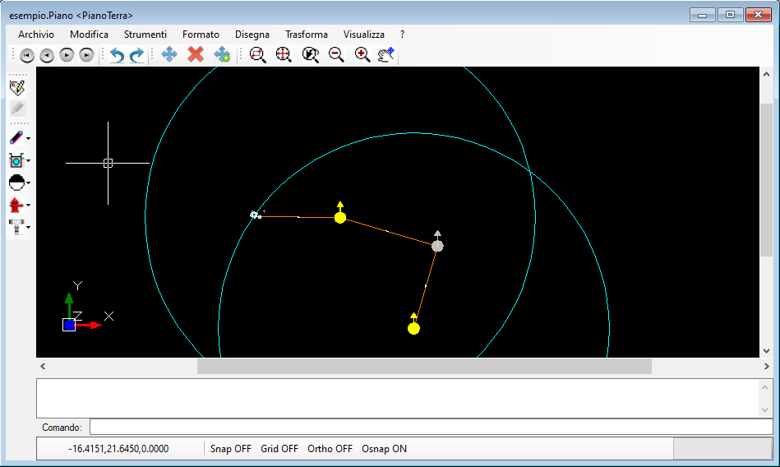
Task: Open the Disegna menu
Action: click(x=252, y=35)
